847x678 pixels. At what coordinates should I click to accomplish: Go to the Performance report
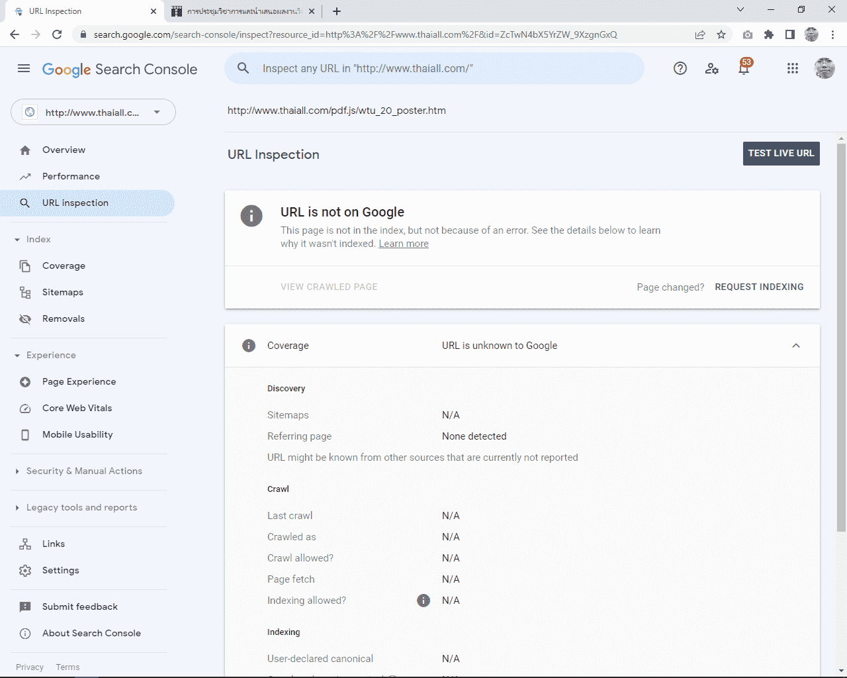pos(71,176)
